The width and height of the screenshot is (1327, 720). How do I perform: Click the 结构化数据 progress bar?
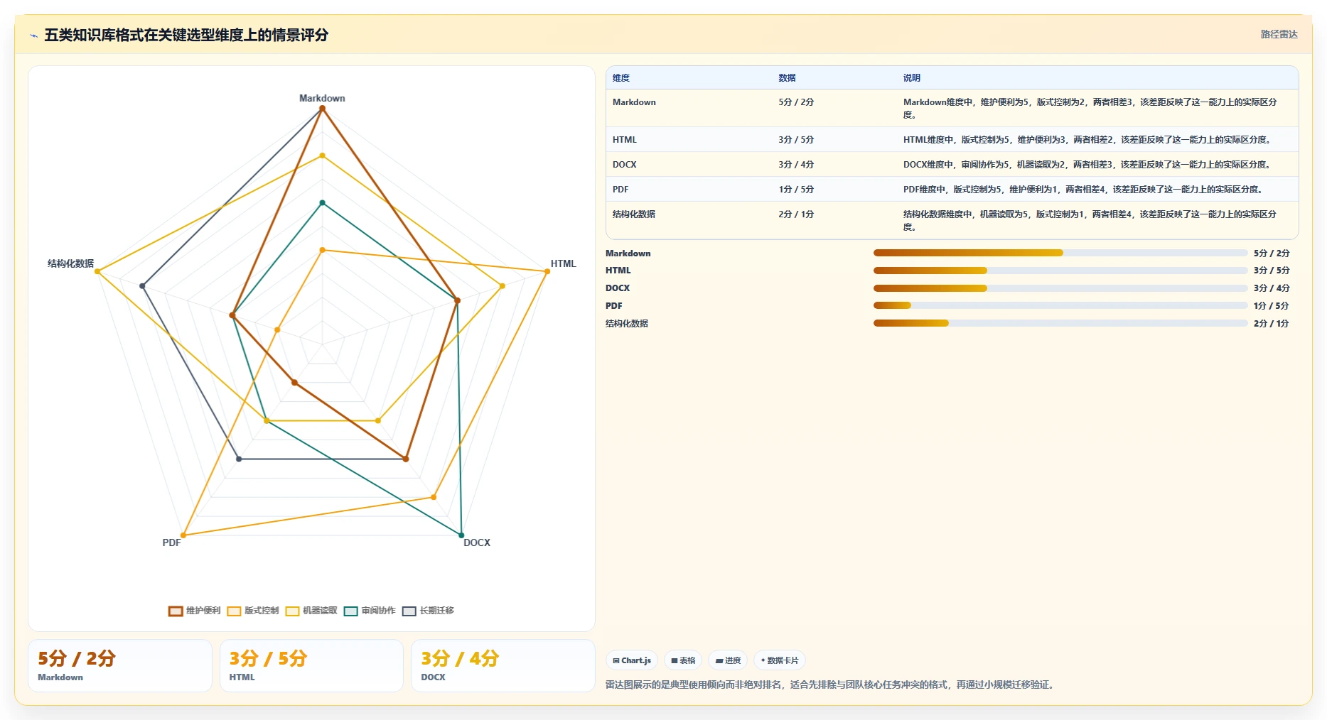(x=1060, y=323)
